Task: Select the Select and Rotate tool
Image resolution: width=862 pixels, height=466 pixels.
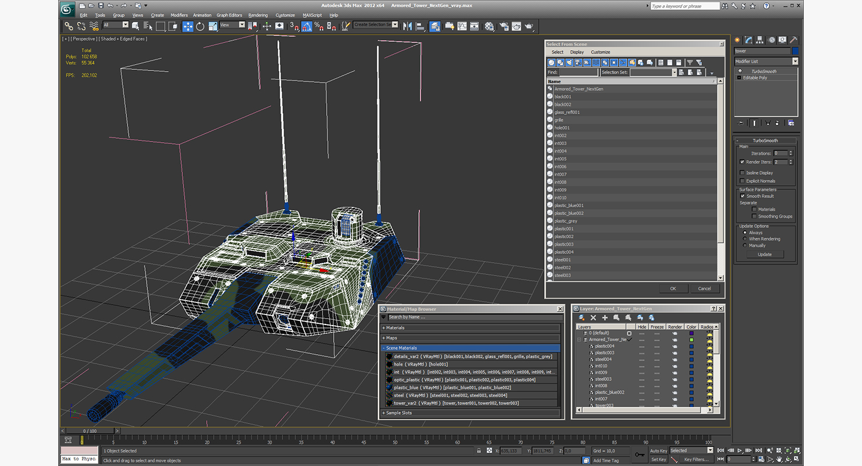Action: click(200, 26)
